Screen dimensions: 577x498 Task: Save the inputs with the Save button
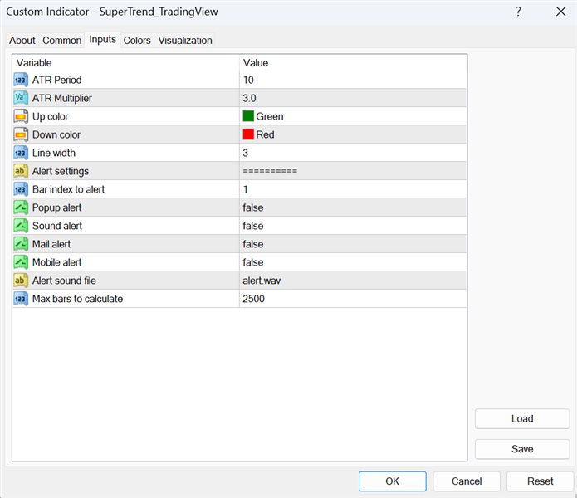(522, 449)
